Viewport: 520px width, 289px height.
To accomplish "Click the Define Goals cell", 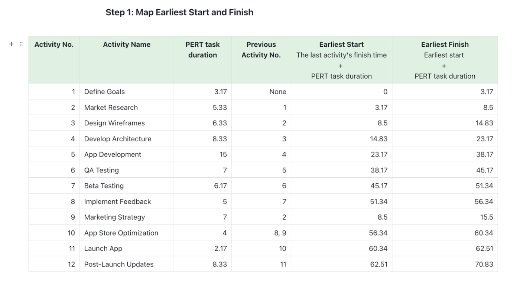I will [x=127, y=92].
